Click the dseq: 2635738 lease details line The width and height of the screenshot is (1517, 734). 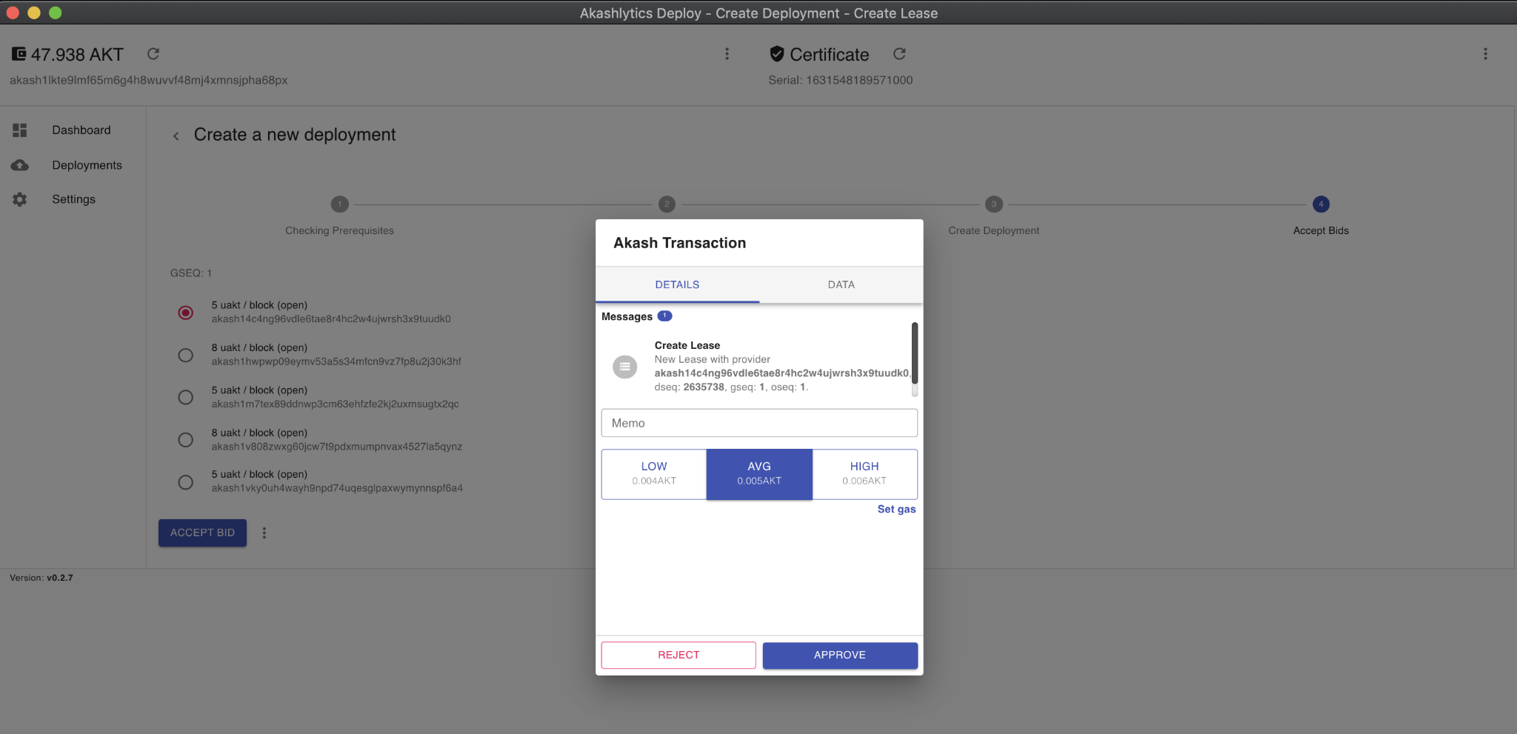pos(731,387)
